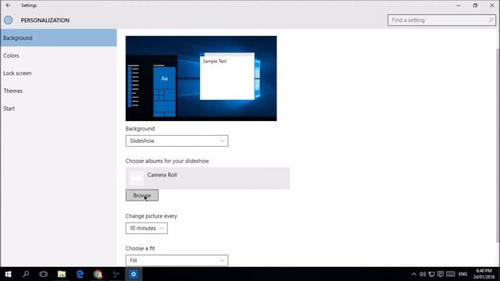This screenshot has width=500, height=281.
Task: Open Task View from the taskbar
Action: [44, 274]
